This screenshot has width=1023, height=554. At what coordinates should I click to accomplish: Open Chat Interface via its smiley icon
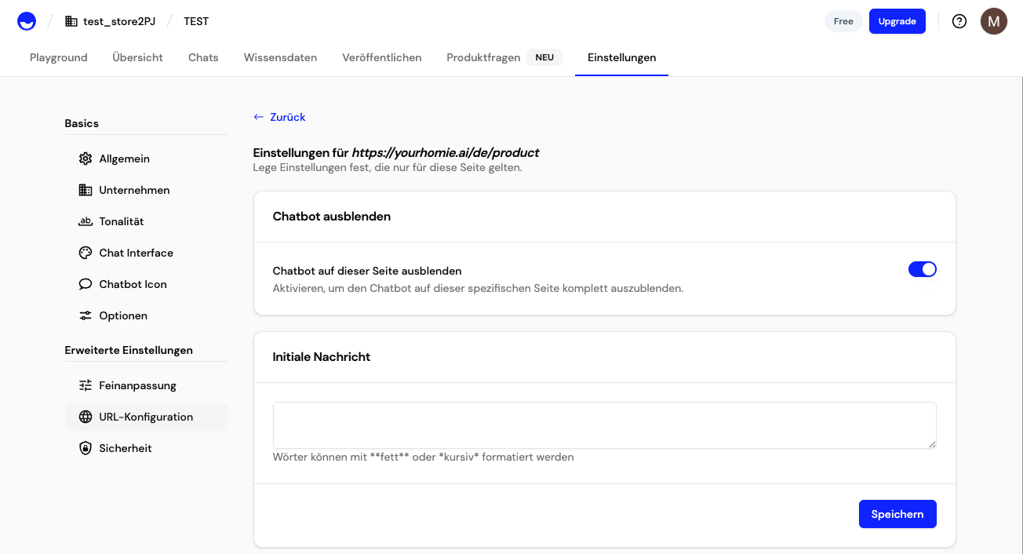(86, 253)
